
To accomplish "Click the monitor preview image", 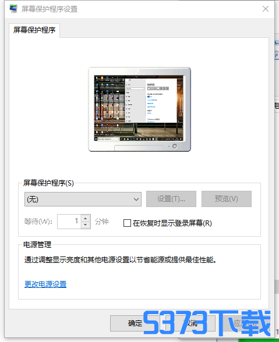I will click(x=139, y=109).
